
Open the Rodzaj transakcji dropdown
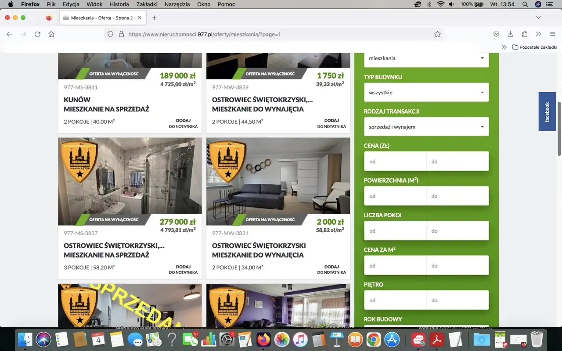tap(426, 127)
